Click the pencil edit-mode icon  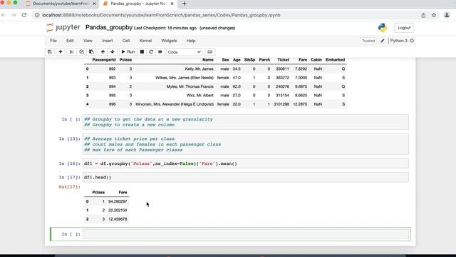[x=383, y=41]
